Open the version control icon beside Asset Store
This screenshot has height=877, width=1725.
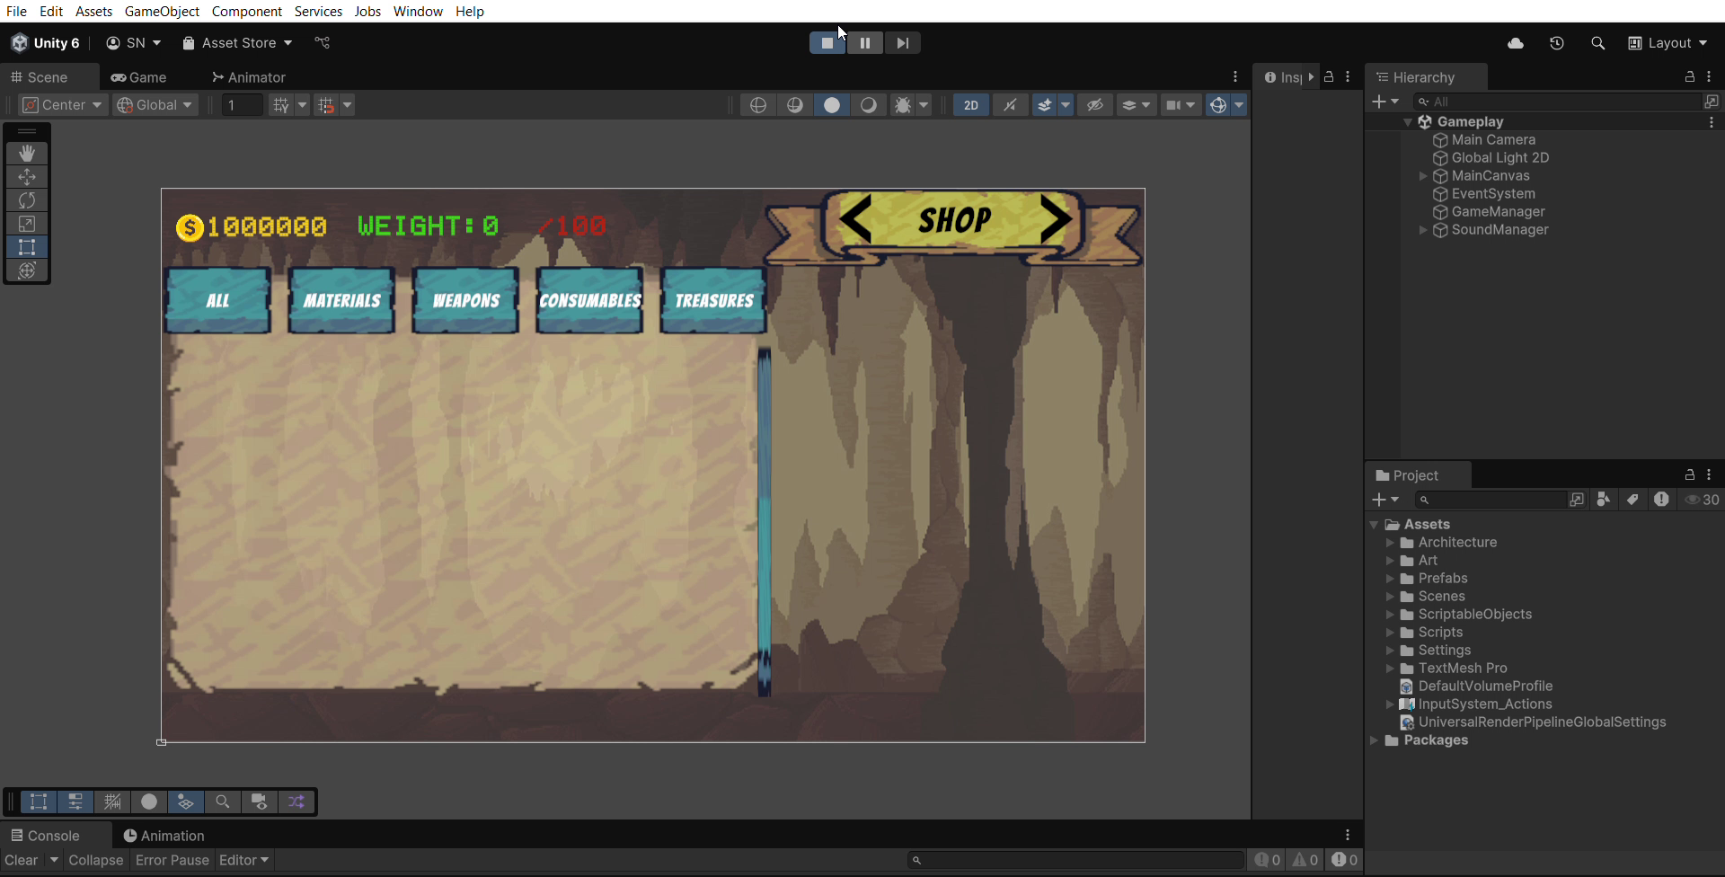(x=323, y=43)
